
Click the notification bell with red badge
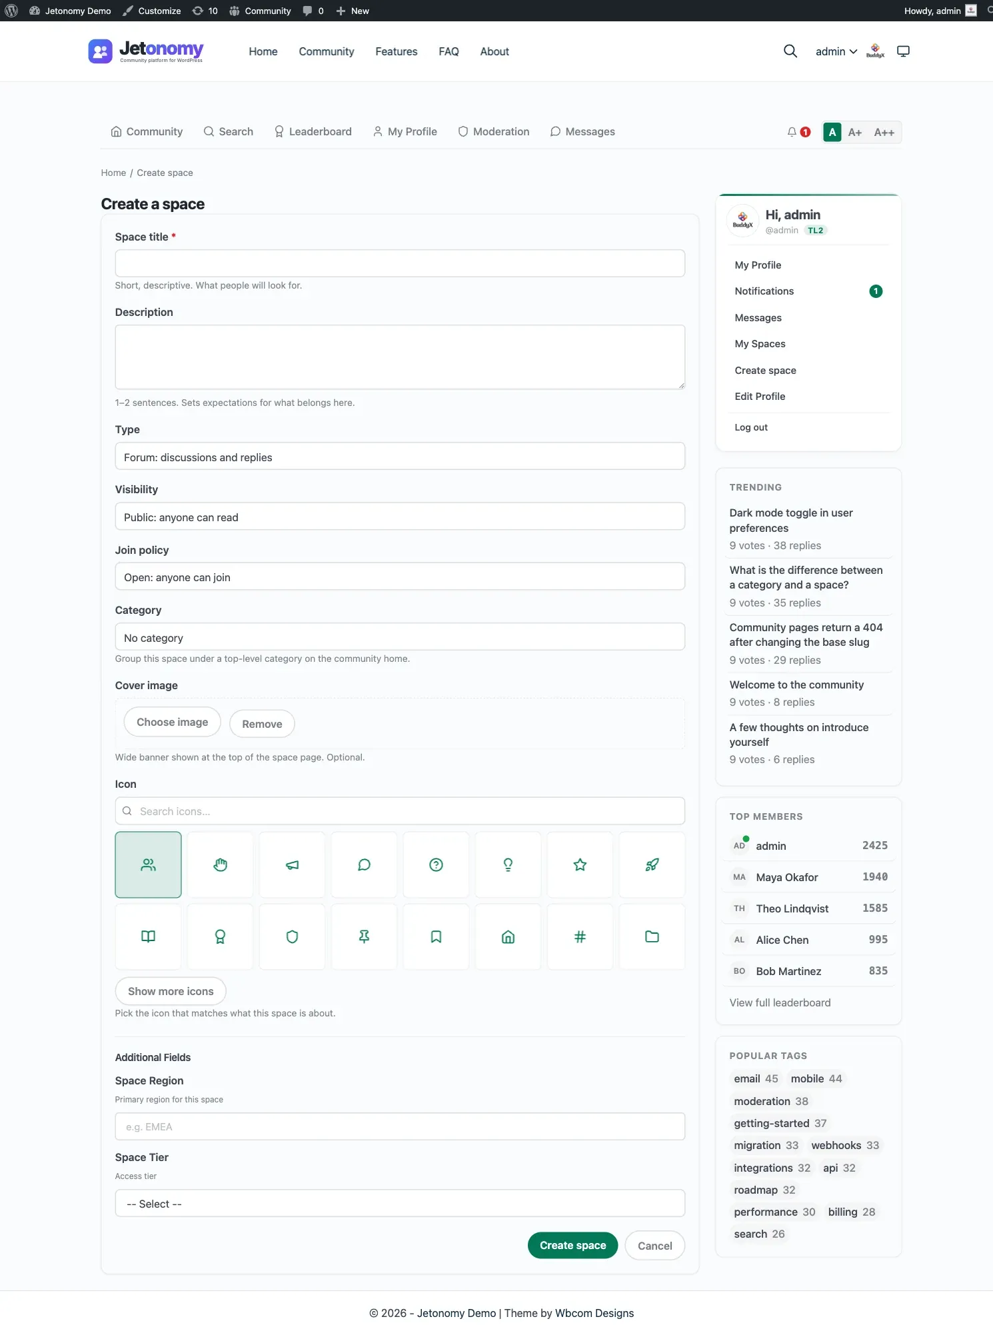pyautogui.click(x=798, y=132)
